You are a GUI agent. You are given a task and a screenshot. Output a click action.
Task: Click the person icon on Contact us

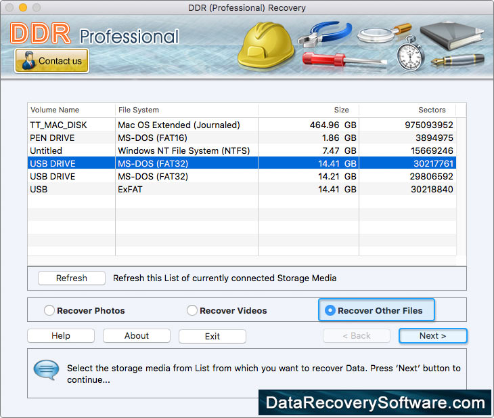point(28,60)
